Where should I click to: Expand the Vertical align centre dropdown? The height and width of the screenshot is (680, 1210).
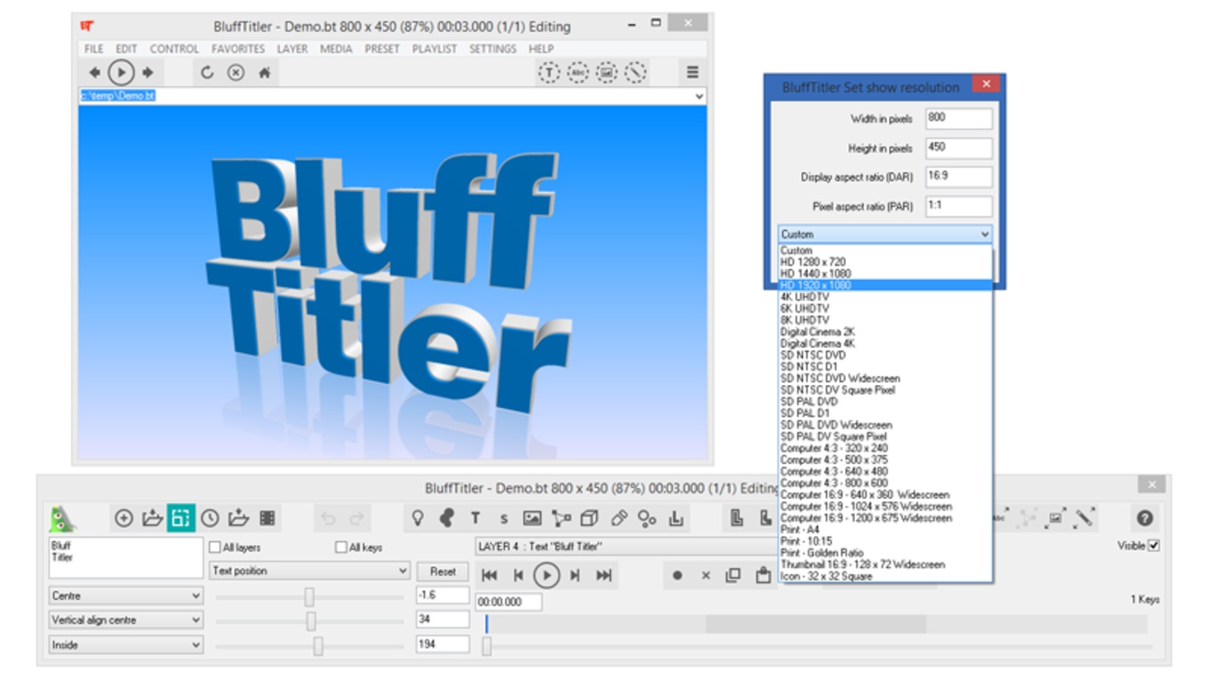(x=126, y=620)
